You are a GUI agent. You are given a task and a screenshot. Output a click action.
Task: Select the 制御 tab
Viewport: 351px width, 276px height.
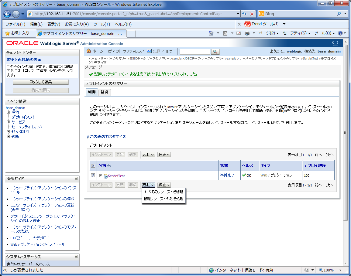pyautogui.click(x=91, y=92)
